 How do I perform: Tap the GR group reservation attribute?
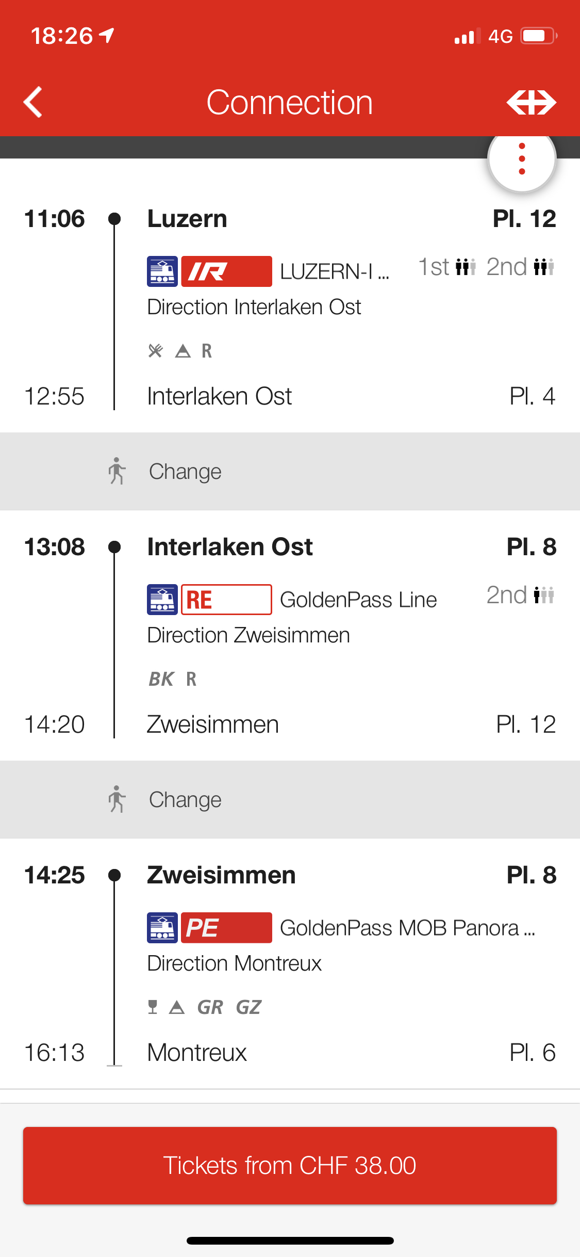pyautogui.click(x=210, y=1007)
